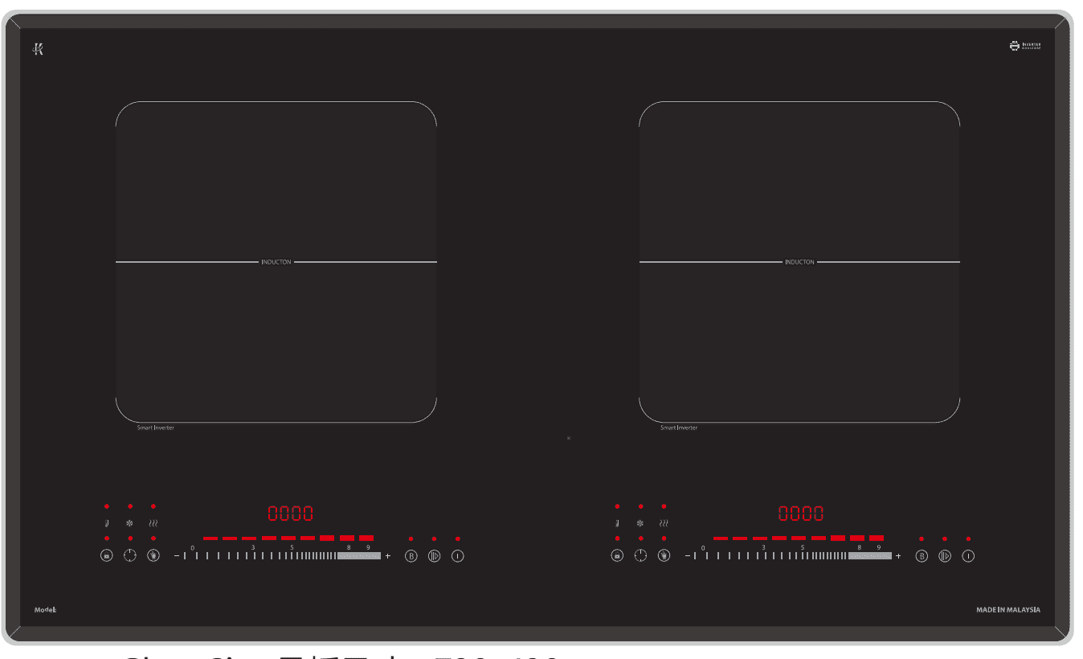Tap the pause/play icon on left panel
The image size is (1083, 659).
435,555
